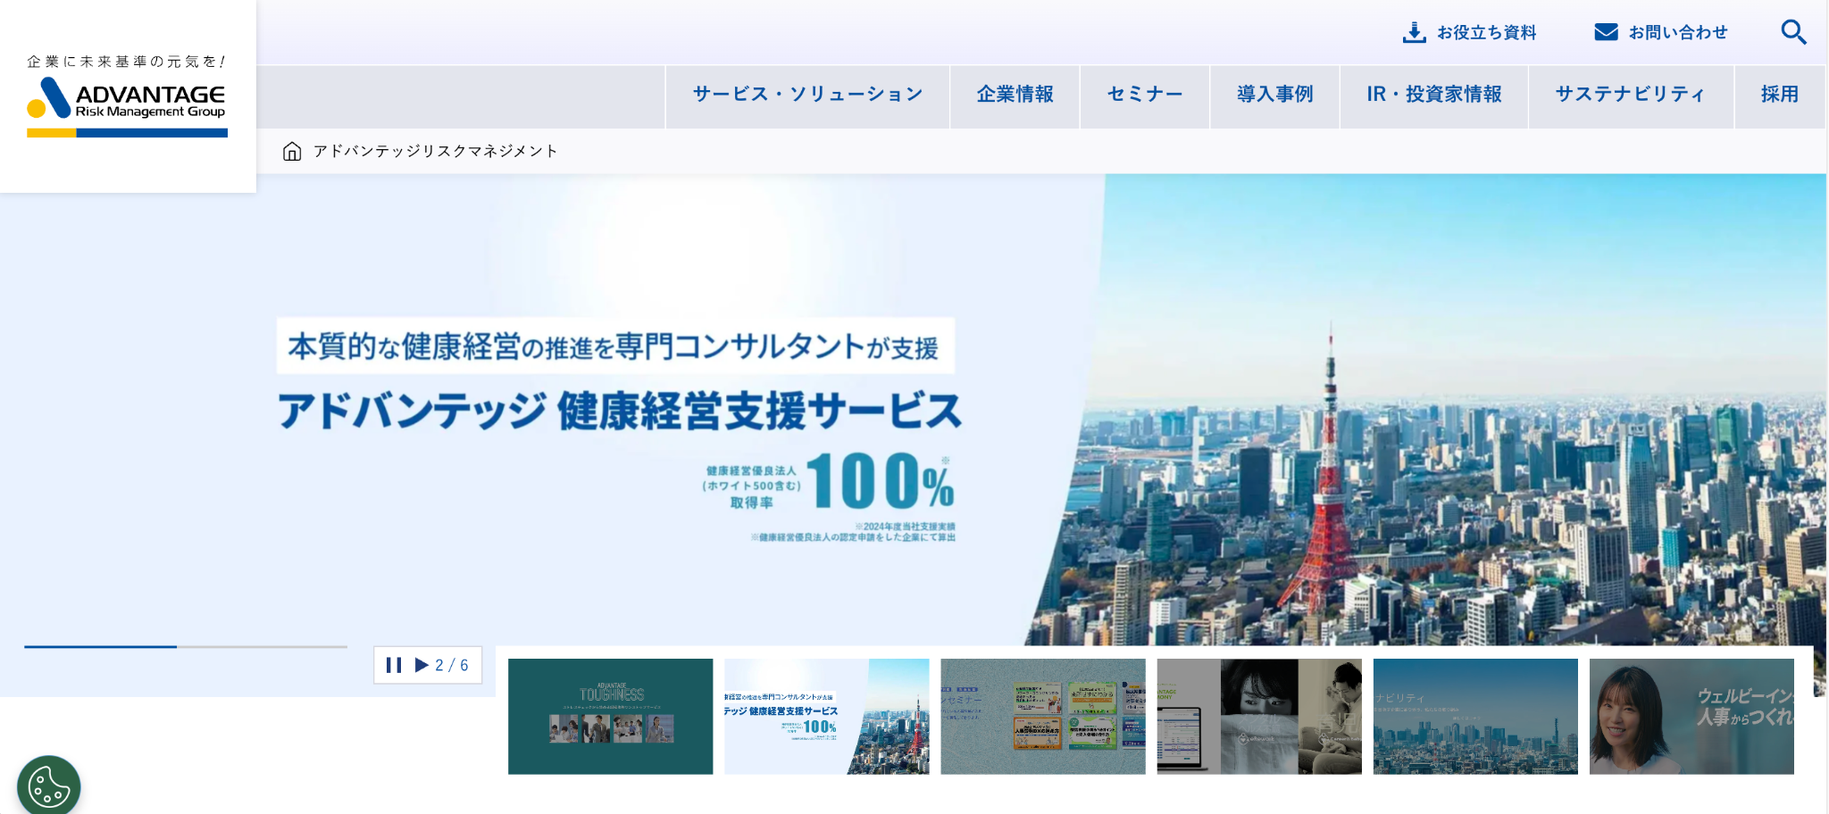Select the 健康経営支援サービス slide thumbnail
This screenshot has width=1829, height=814.
(x=827, y=717)
